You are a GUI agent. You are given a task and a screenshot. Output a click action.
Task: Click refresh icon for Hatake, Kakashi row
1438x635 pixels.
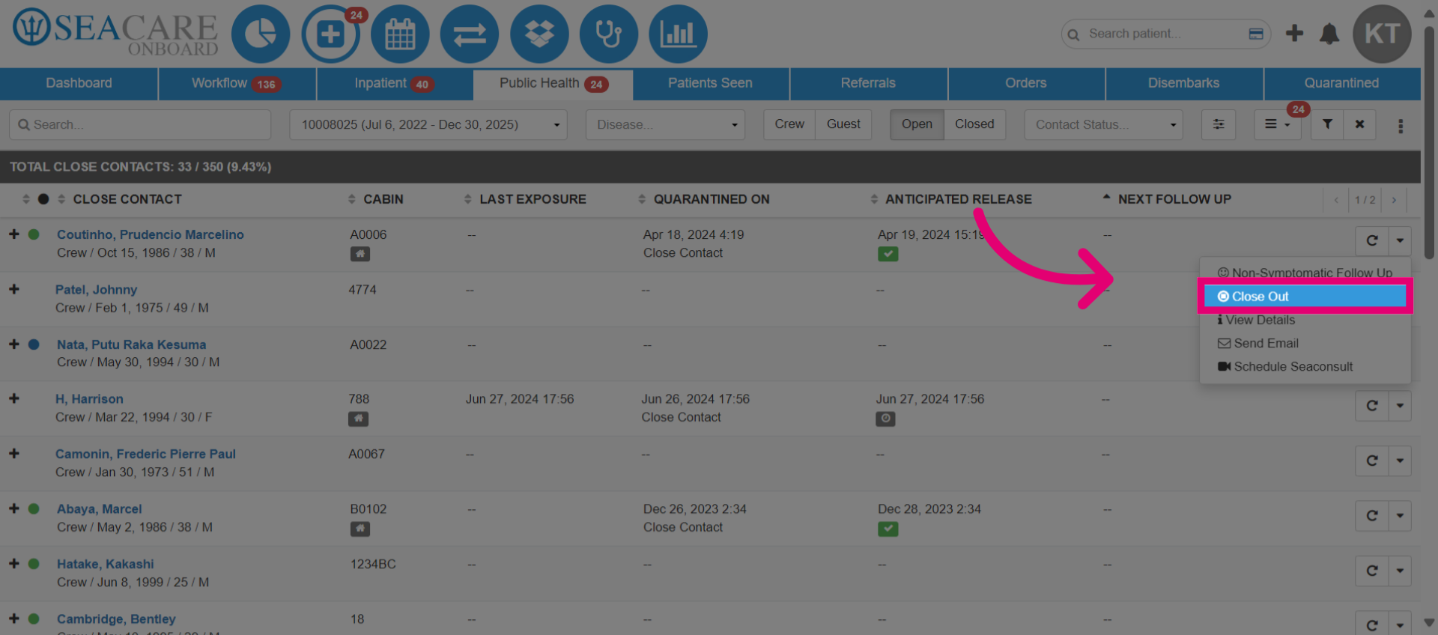click(1372, 571)
